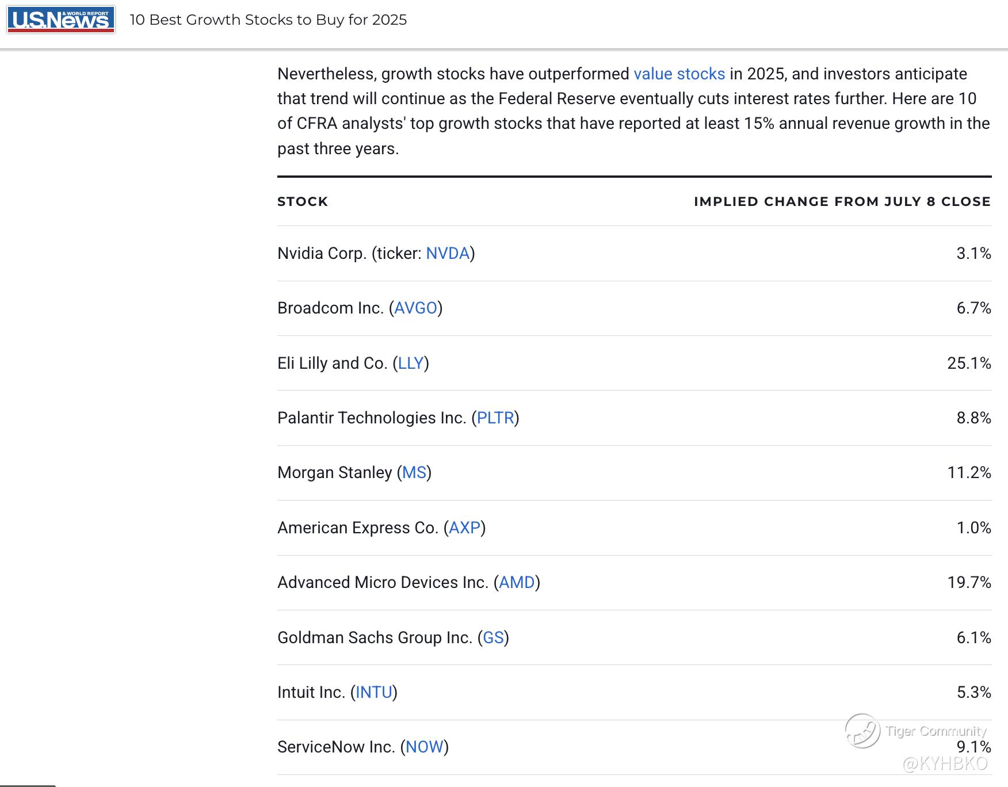1008x787 pixels.
Task: Open the AXP ticker link
Action: click(464, 528)
